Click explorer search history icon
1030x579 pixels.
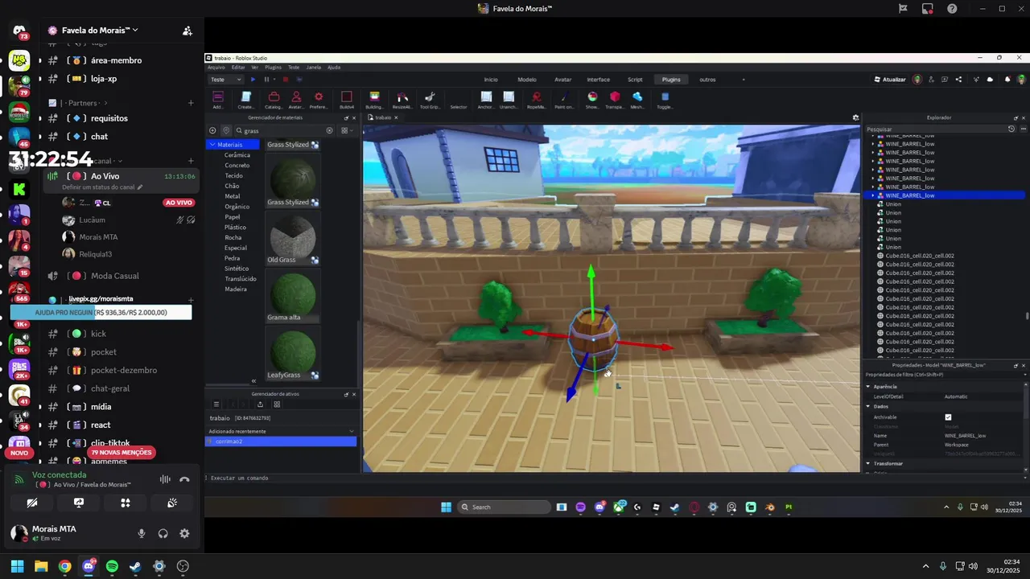tap(1011, 129)
